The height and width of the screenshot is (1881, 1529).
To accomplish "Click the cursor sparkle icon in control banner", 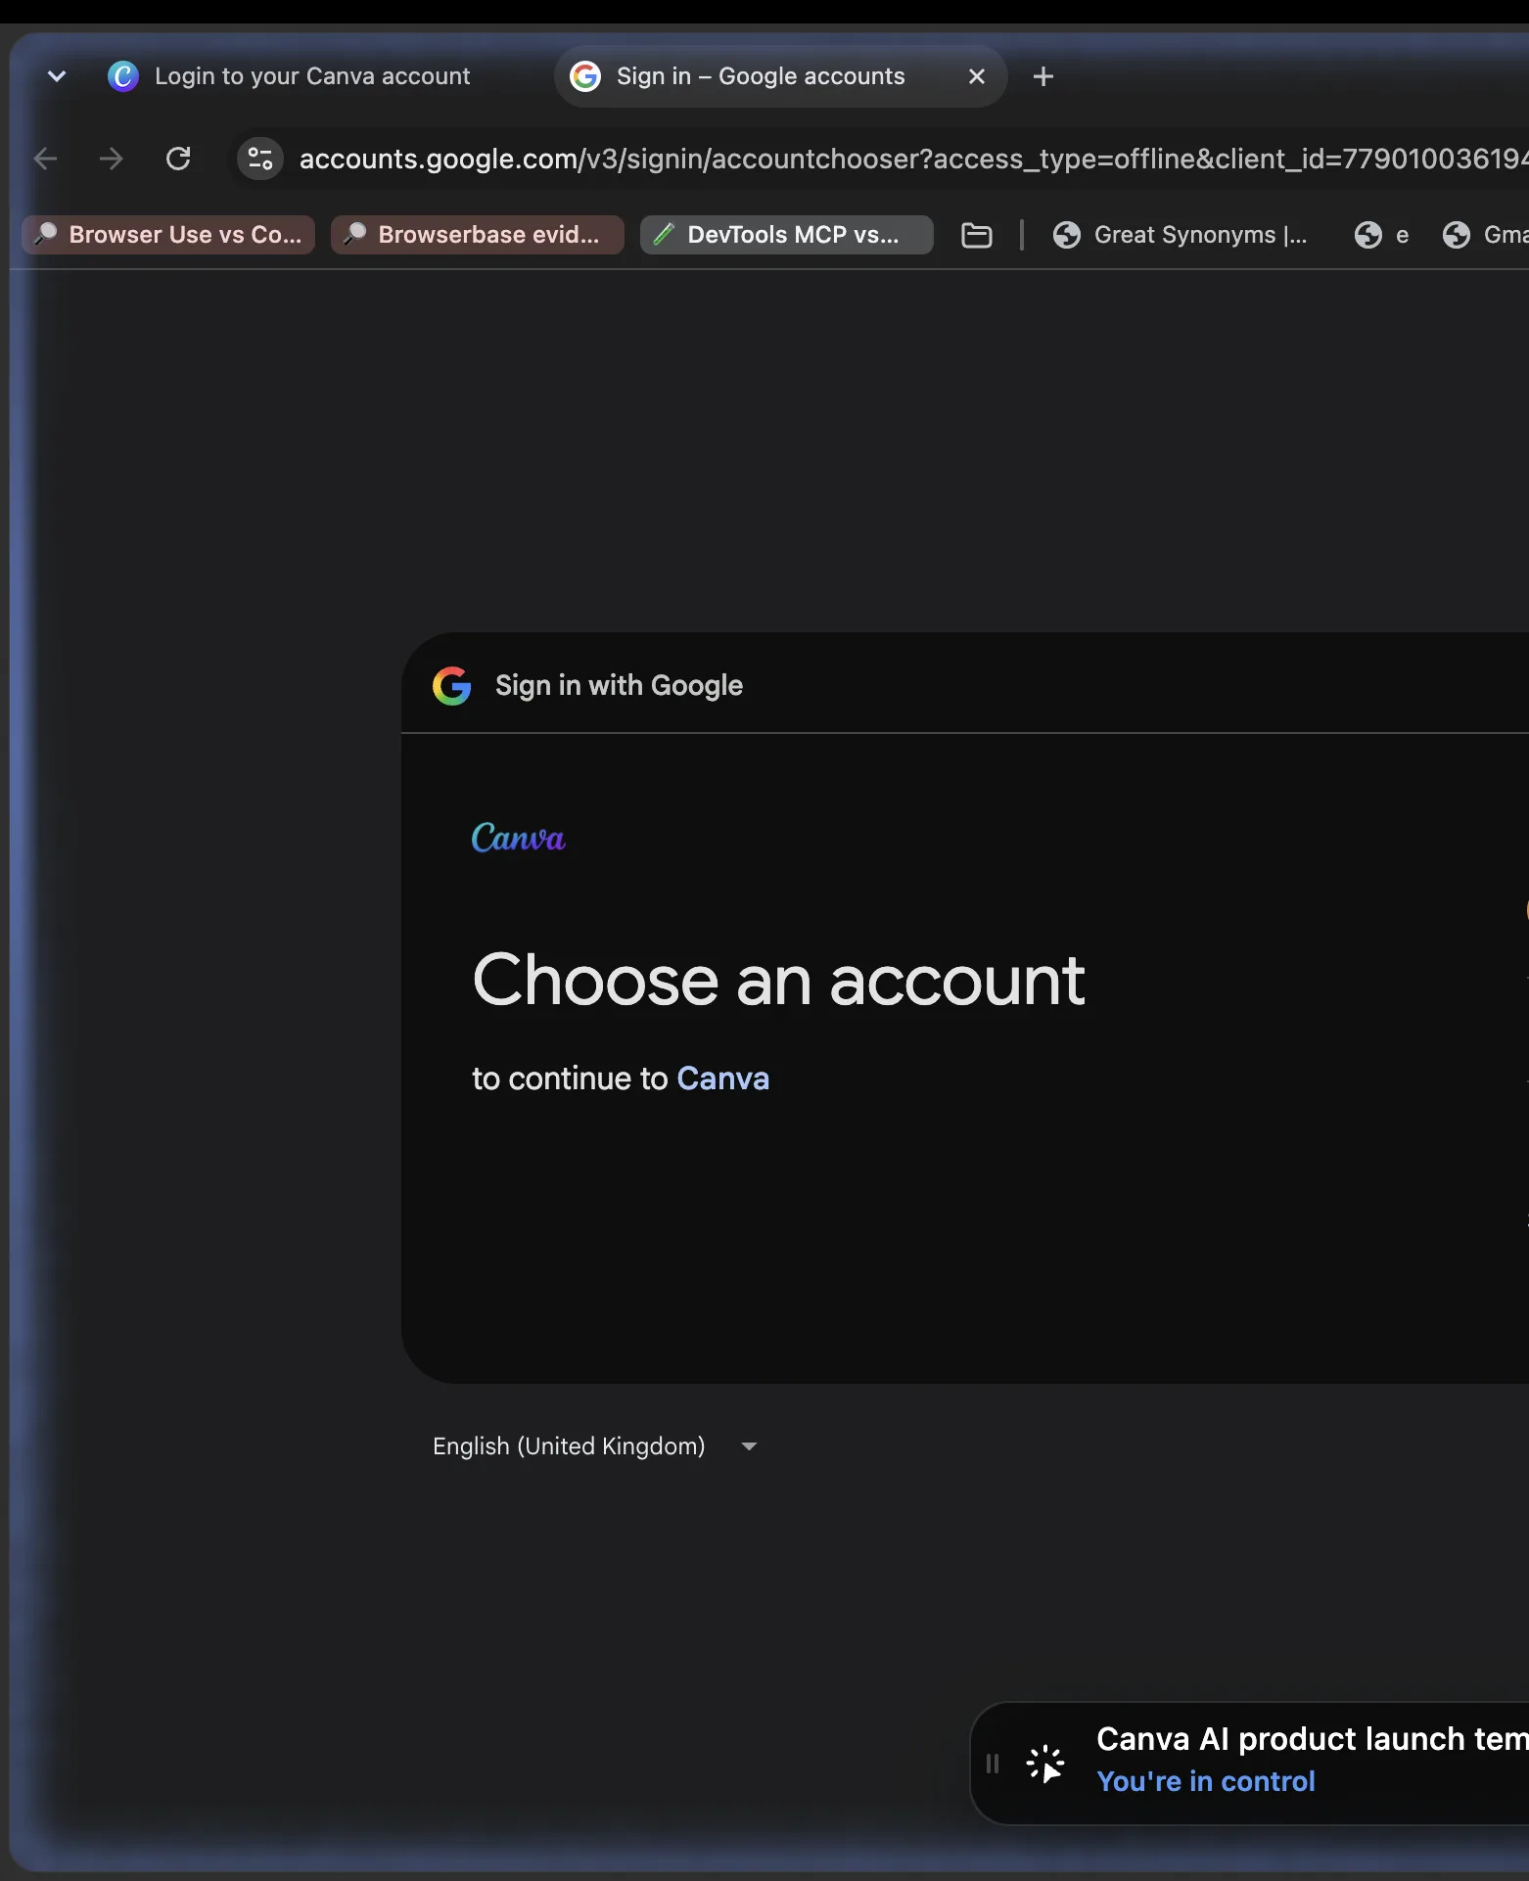I will (x=1045, y=1764).
